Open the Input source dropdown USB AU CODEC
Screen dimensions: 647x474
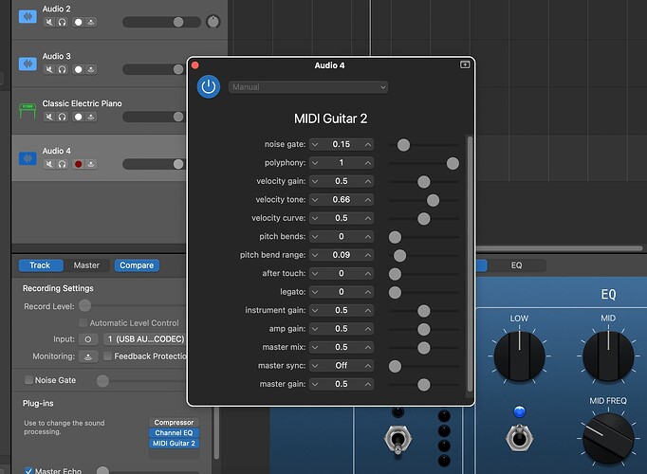tap(144, 339)
